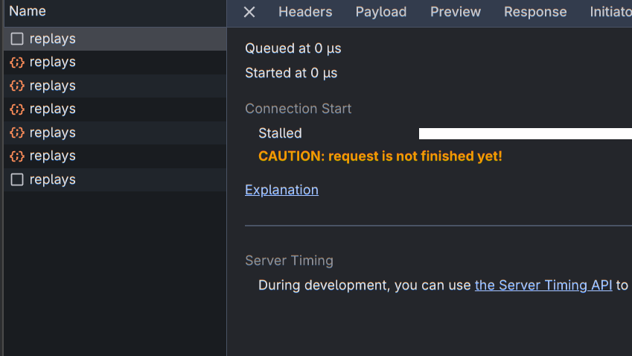Click the Explanation link
Viewport: 632px width, 356px height.
point(281,190)
